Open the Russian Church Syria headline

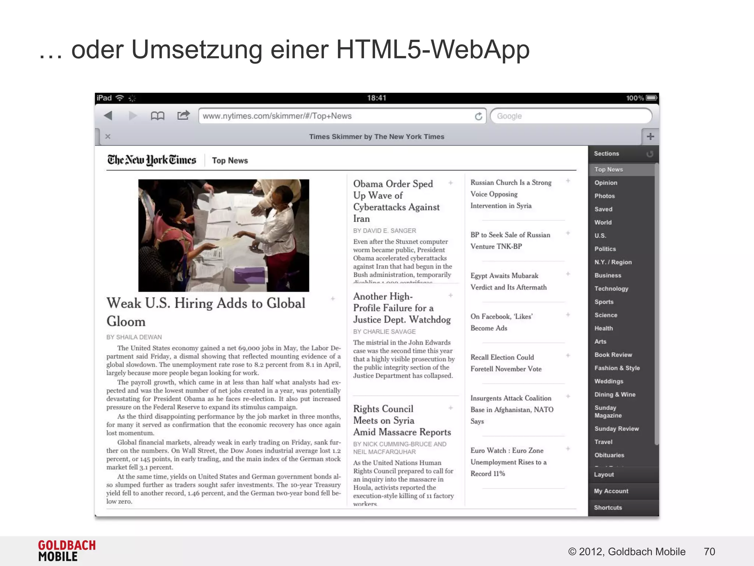pos(511,194)
